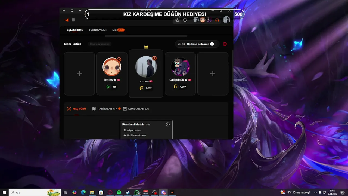Click the verified badge next to Caligula00

pos(186,80)
